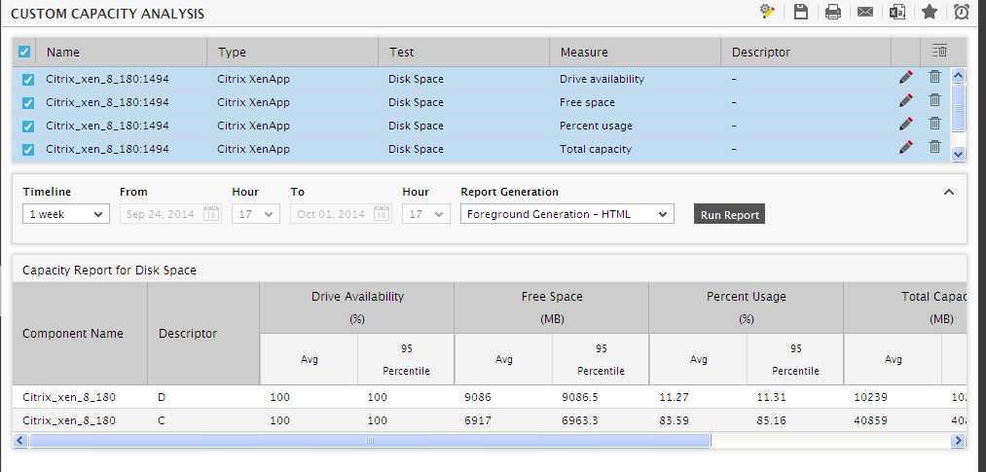The height and width of the screenshot is (472, 986).
Task: Collapse the timeline options panel with the chevron
Action: click(x=949, y=192)
